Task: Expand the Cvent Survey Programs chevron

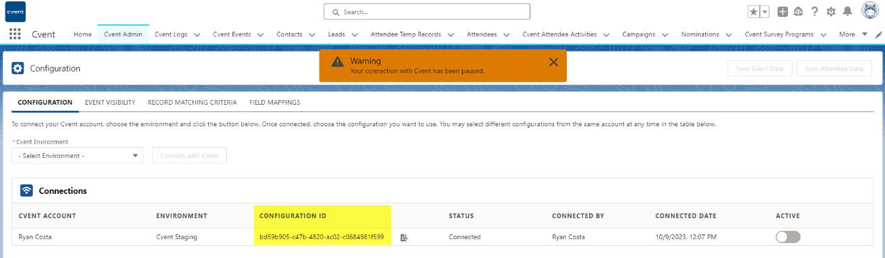Action: tap(823, 34)
